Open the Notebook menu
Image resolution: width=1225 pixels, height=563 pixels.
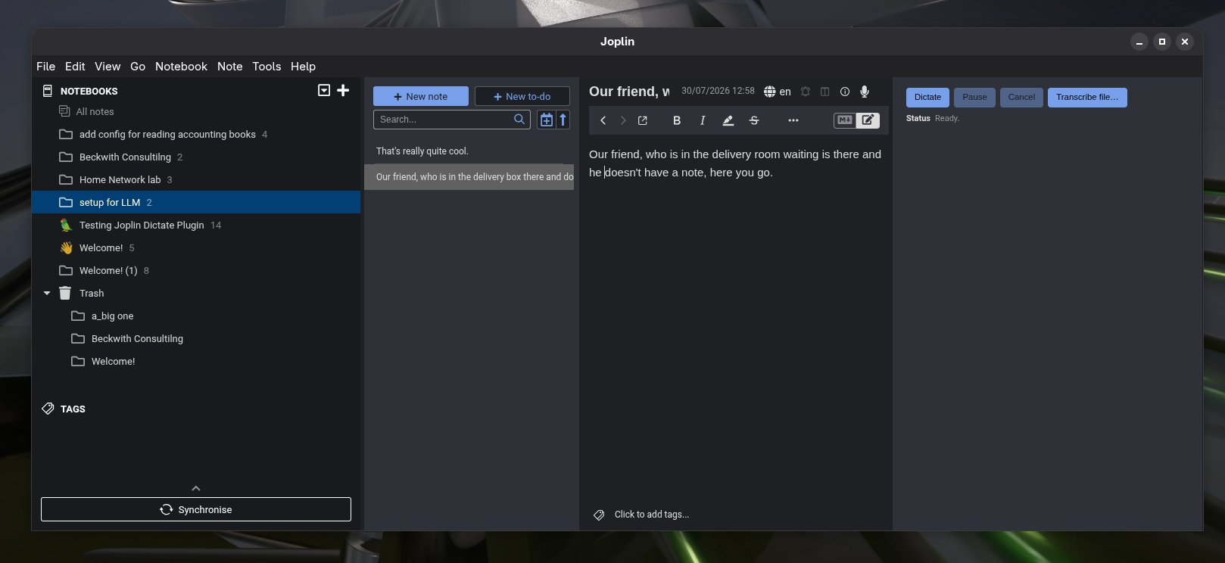pyautogui.click(x=181, y=67)
